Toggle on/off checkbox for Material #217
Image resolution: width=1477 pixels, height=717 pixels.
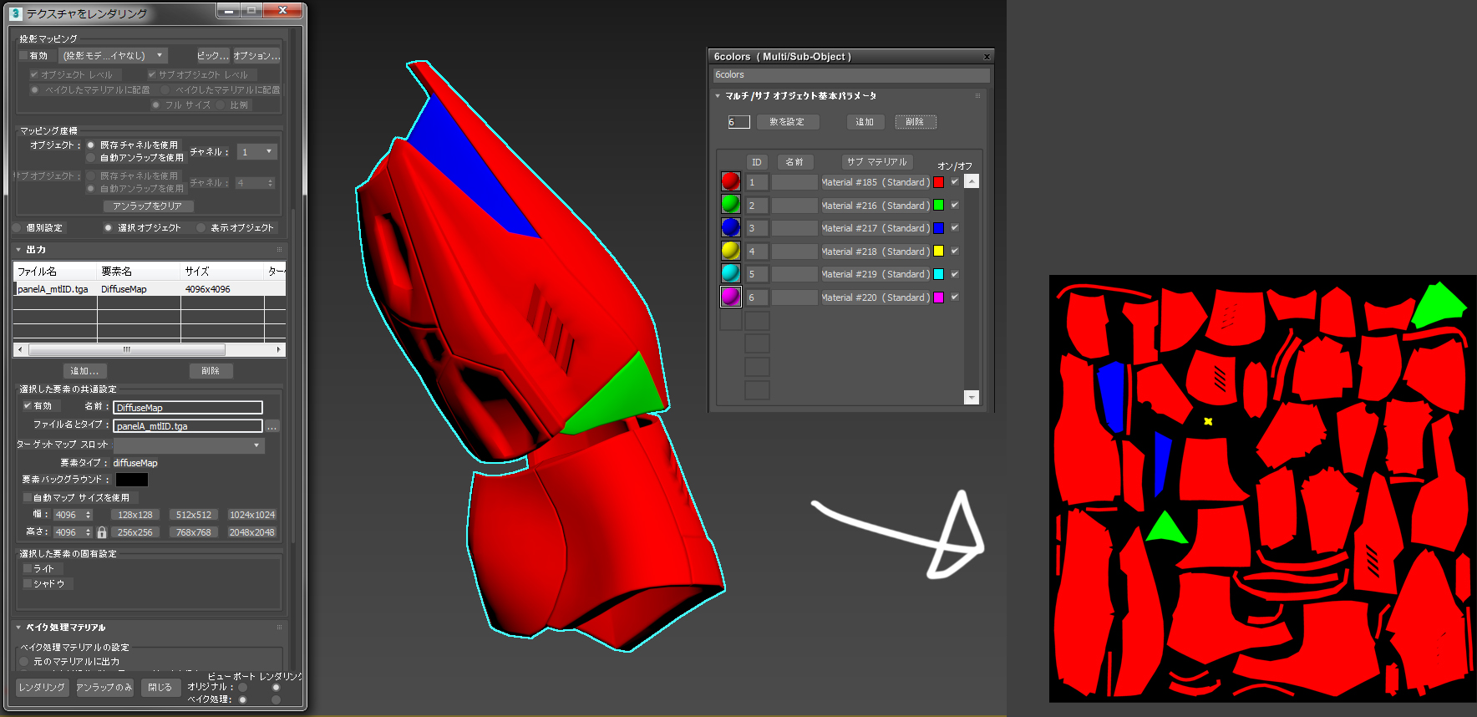[954, 227]
